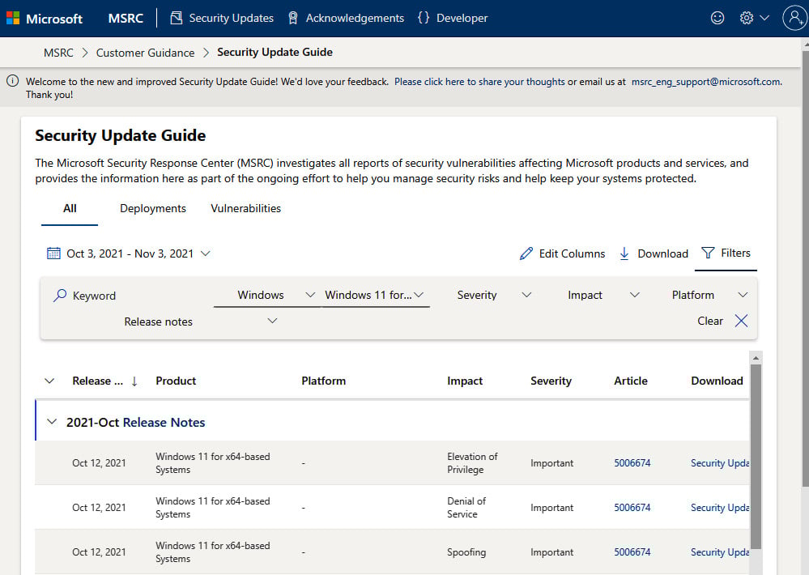This screenshot has height=575, width=809.
Task: Go to Customer Guidance breadcrumb
Action: 145,53
